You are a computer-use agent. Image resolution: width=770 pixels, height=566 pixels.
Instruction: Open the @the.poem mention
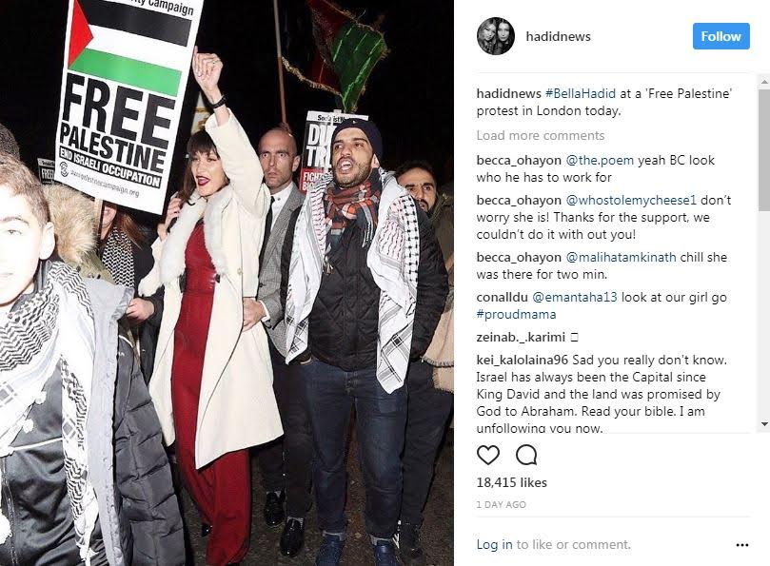click(600, 160)
